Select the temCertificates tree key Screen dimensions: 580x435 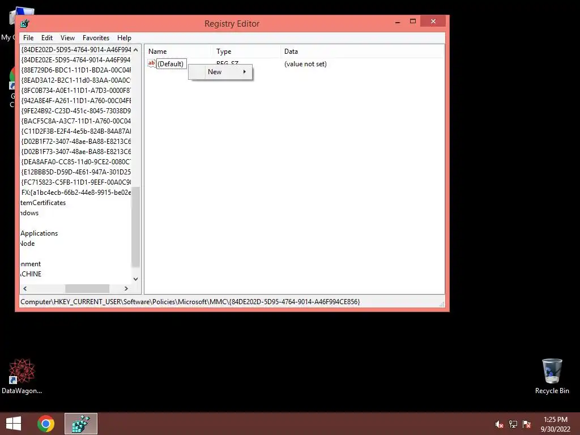[43, 203]
